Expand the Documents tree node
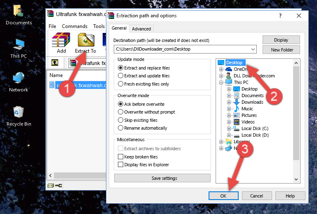 coord(229,96)
